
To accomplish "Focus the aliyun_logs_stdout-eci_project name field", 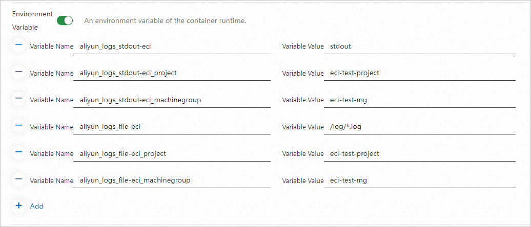I will coord(172,73).
